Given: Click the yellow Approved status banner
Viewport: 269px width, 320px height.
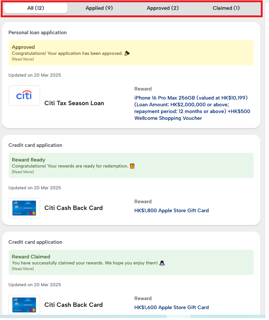Looking at the screenshot, I should 131,53.
